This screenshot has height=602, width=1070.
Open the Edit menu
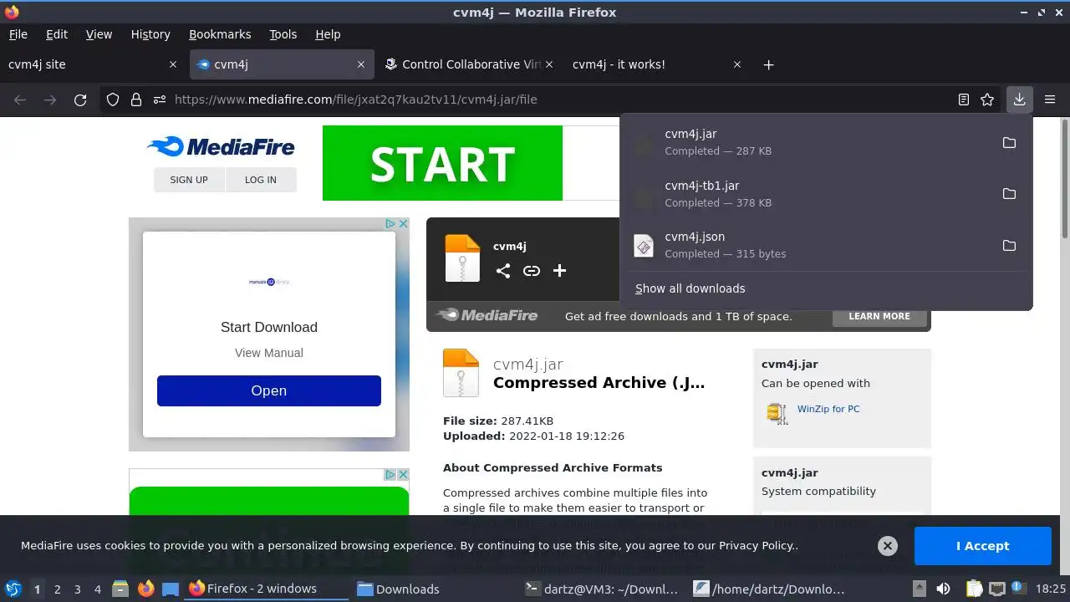(x=57, y=34)
